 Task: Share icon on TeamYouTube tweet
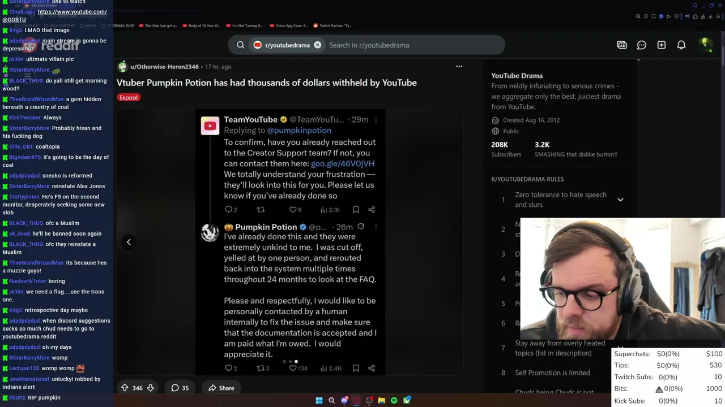click(372, 210)
